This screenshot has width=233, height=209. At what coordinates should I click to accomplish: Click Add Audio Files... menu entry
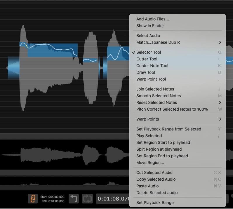152,19
